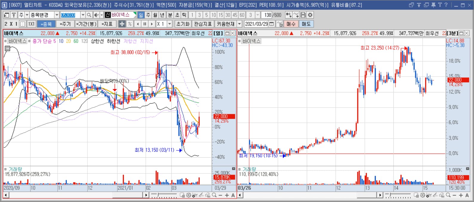Click the percent scale icon
474x202 pixels.
click(130, 24)
